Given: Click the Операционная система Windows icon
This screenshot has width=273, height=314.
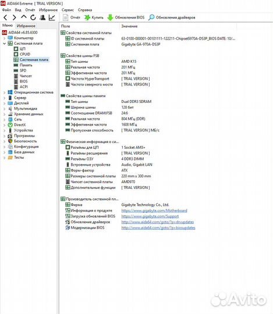Looking at the screenshot, I should point(10,92).
